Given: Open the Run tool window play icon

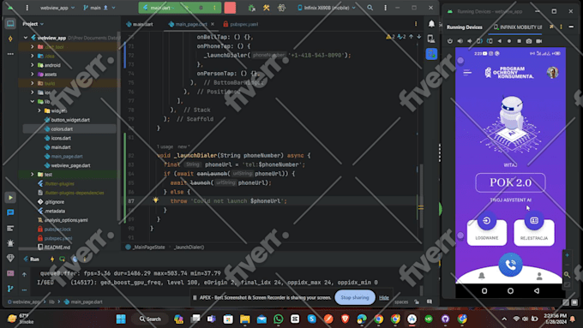Looking at the screenshot, I should (x=10, y=198).
